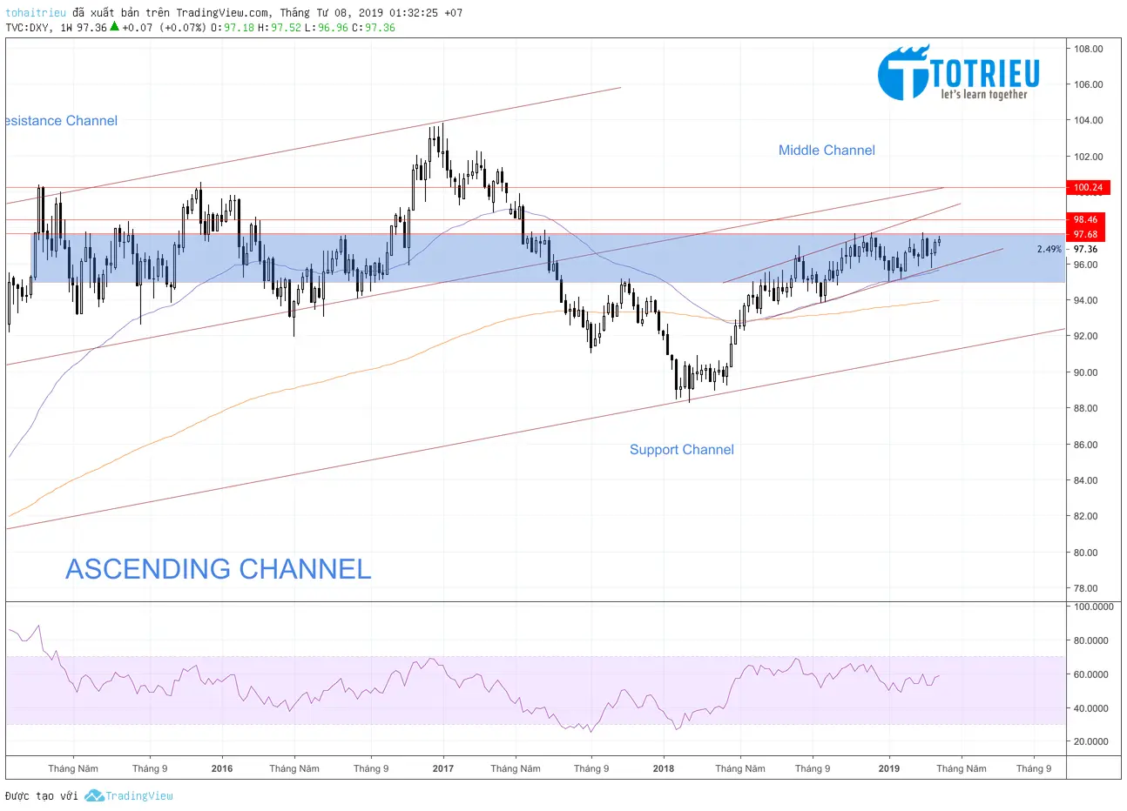Click the red 97.68 price marker
Screen dimensions: 1127x811
pyautogui.click(x=1084, y=233)
